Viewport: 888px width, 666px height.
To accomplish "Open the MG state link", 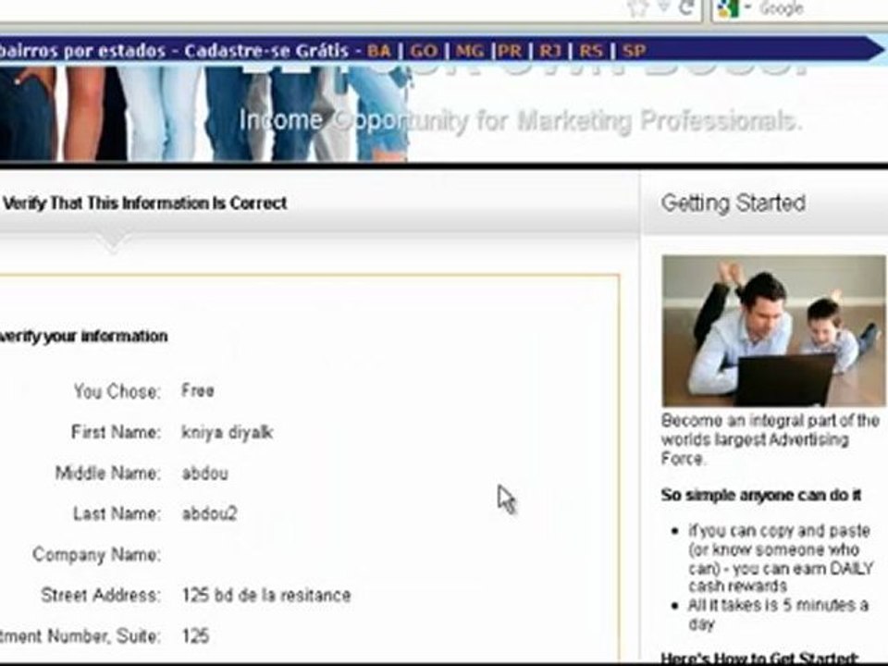I will pos(470,51).
